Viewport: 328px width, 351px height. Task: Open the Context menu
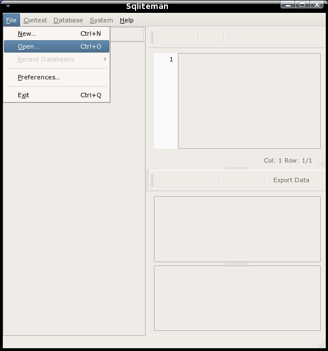click(x=35, y=20)
